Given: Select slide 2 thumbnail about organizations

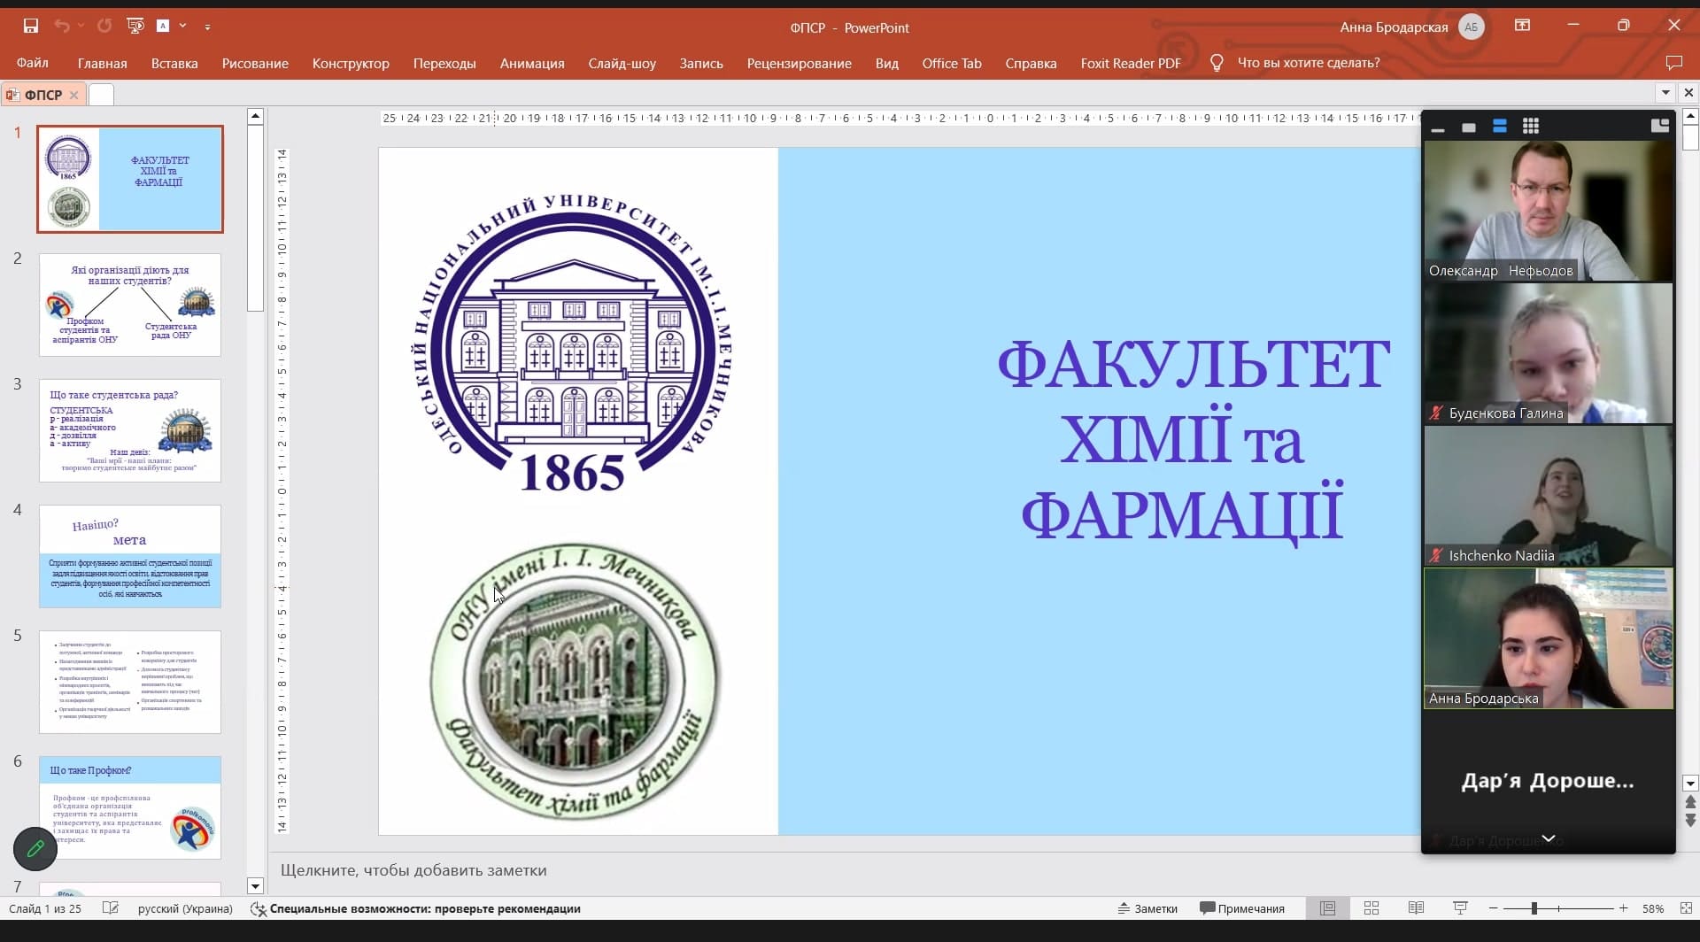Looking at the screenshot, I should click(130, 305).
